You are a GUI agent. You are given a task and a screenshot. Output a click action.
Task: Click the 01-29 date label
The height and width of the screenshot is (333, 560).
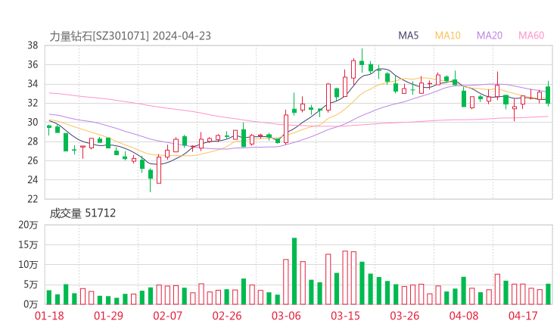click(x=108, y=316)
